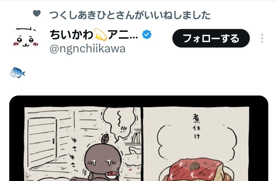
Task: Click the フォローする button
Action: point(211,38)
